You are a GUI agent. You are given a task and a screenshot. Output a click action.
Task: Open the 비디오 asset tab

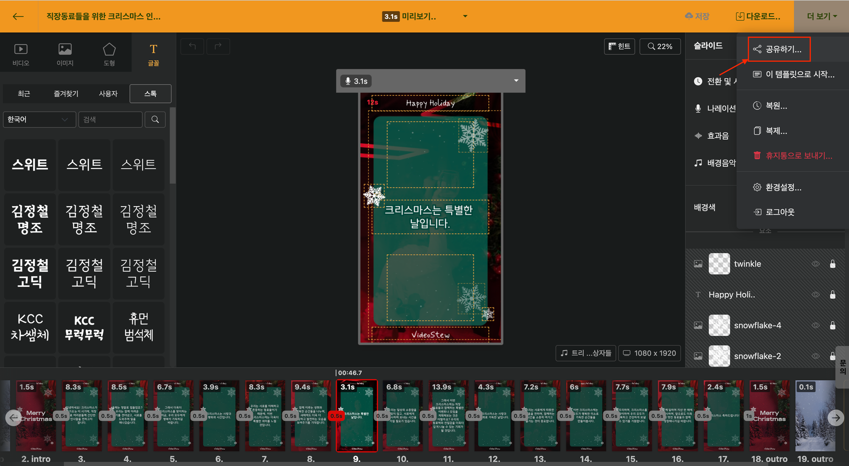pos(21,54)
